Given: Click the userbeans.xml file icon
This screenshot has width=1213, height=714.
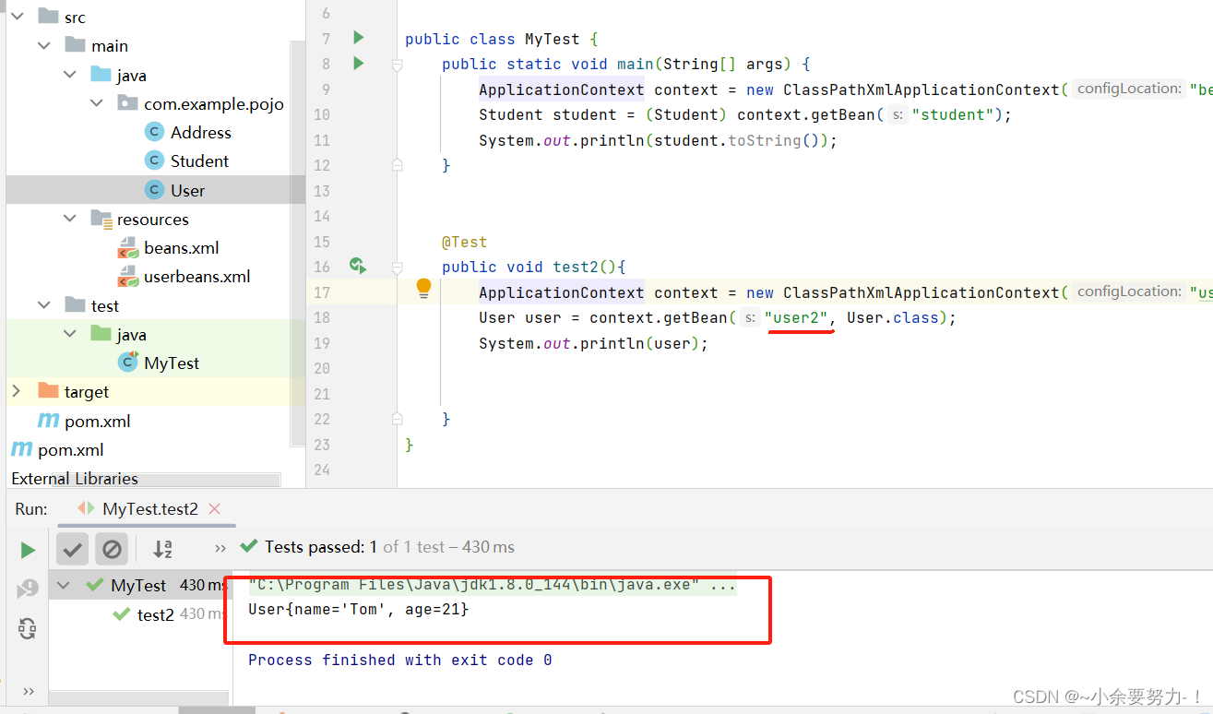Looking at the screenshot, I should [128, 277].
